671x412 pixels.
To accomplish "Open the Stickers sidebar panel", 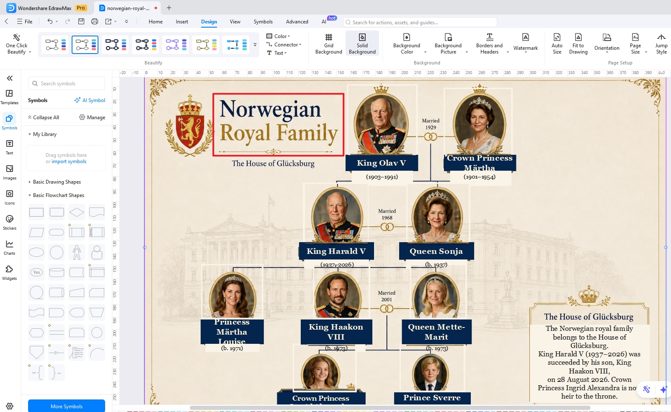I will tap(9, 223).
